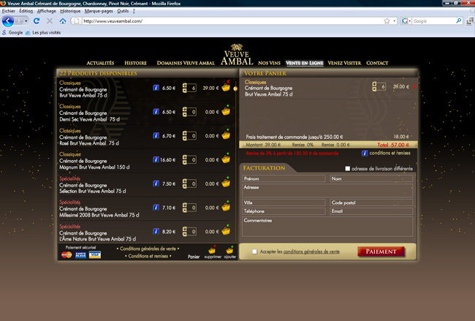This screenshot has width=475, height=321.
Task: Open the Histoire page
Action: click(135, 63)
